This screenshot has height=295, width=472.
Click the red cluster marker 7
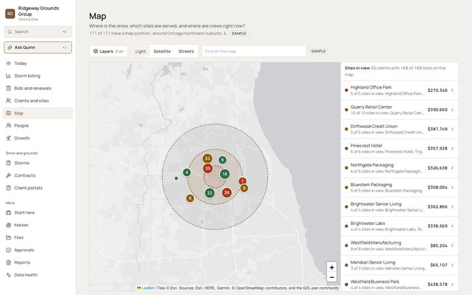point(243,181)
